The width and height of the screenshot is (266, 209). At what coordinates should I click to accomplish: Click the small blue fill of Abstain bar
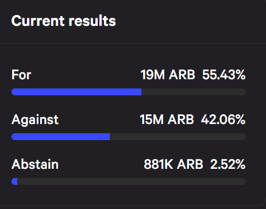[14, 181]
